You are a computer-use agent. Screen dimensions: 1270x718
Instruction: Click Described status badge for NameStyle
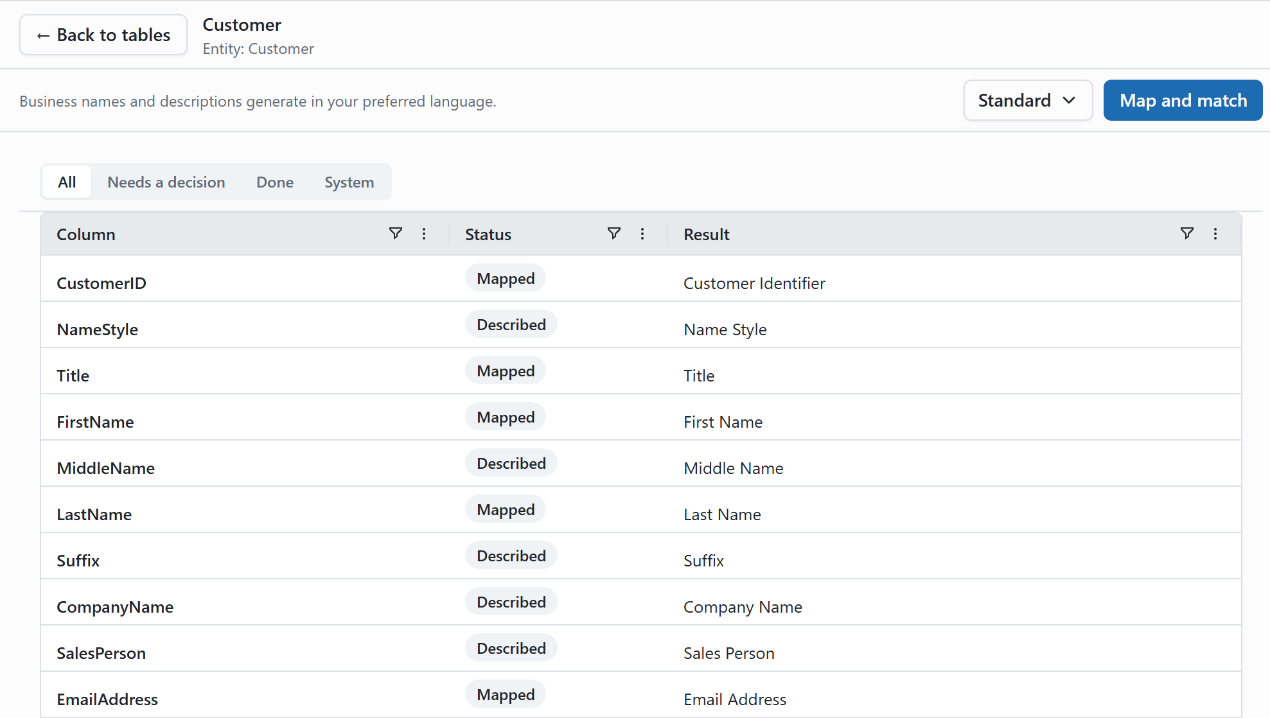(x=511, y=324)
